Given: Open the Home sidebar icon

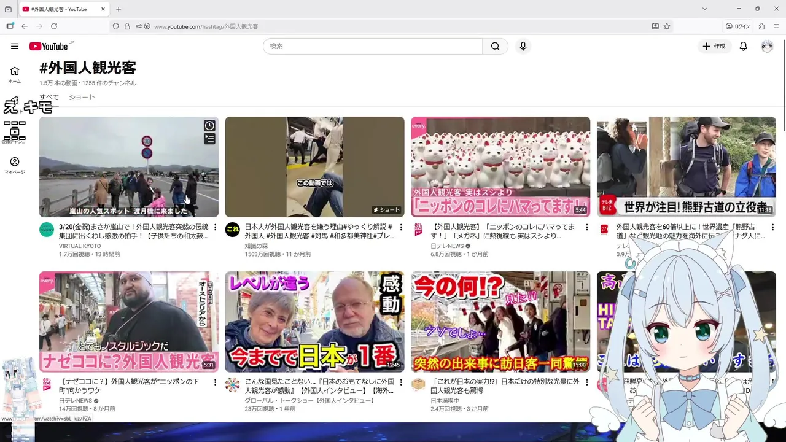Looking at the screenshot, I should (x=15, y=74).
